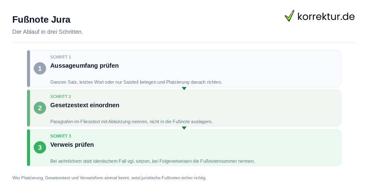The image size is (368, 193).
Task: Open the korrektur.de brand name text
Action: 326,16
